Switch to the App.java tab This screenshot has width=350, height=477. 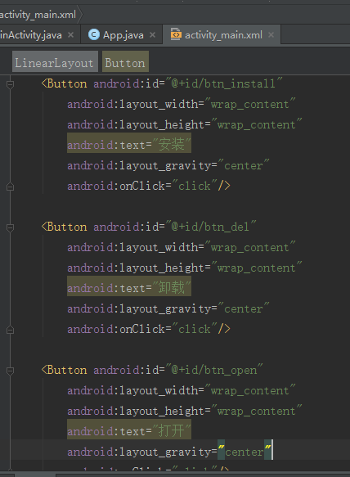tap(123, 35)
